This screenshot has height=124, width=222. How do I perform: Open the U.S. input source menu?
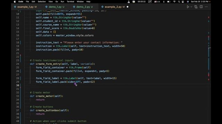point(157,2)
